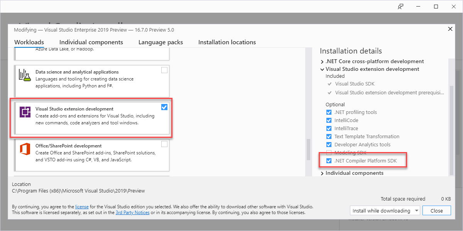Close the Modifying dialog with the X

click(450, 29)
